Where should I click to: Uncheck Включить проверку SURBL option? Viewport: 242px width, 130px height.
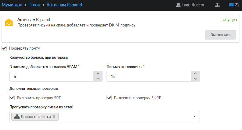click(109, 98)
